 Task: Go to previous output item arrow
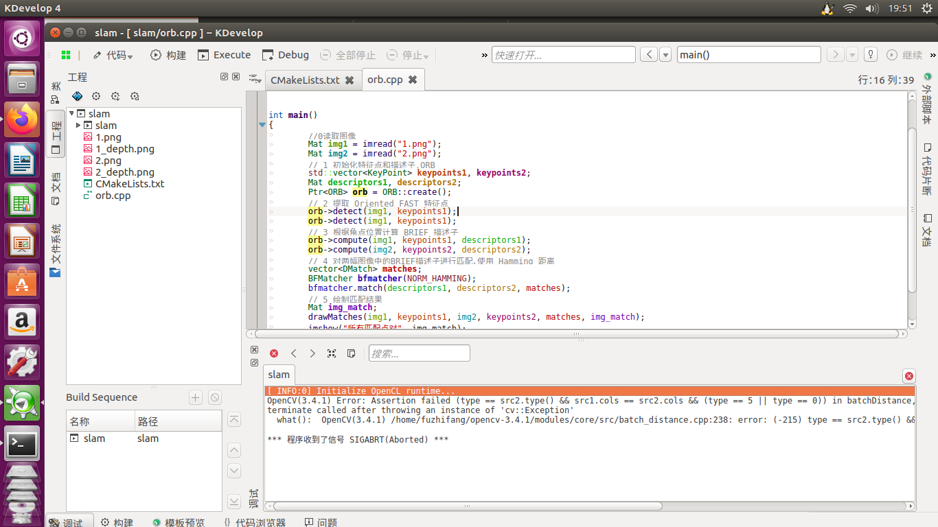pyautogui.click(x=293, y=353)
